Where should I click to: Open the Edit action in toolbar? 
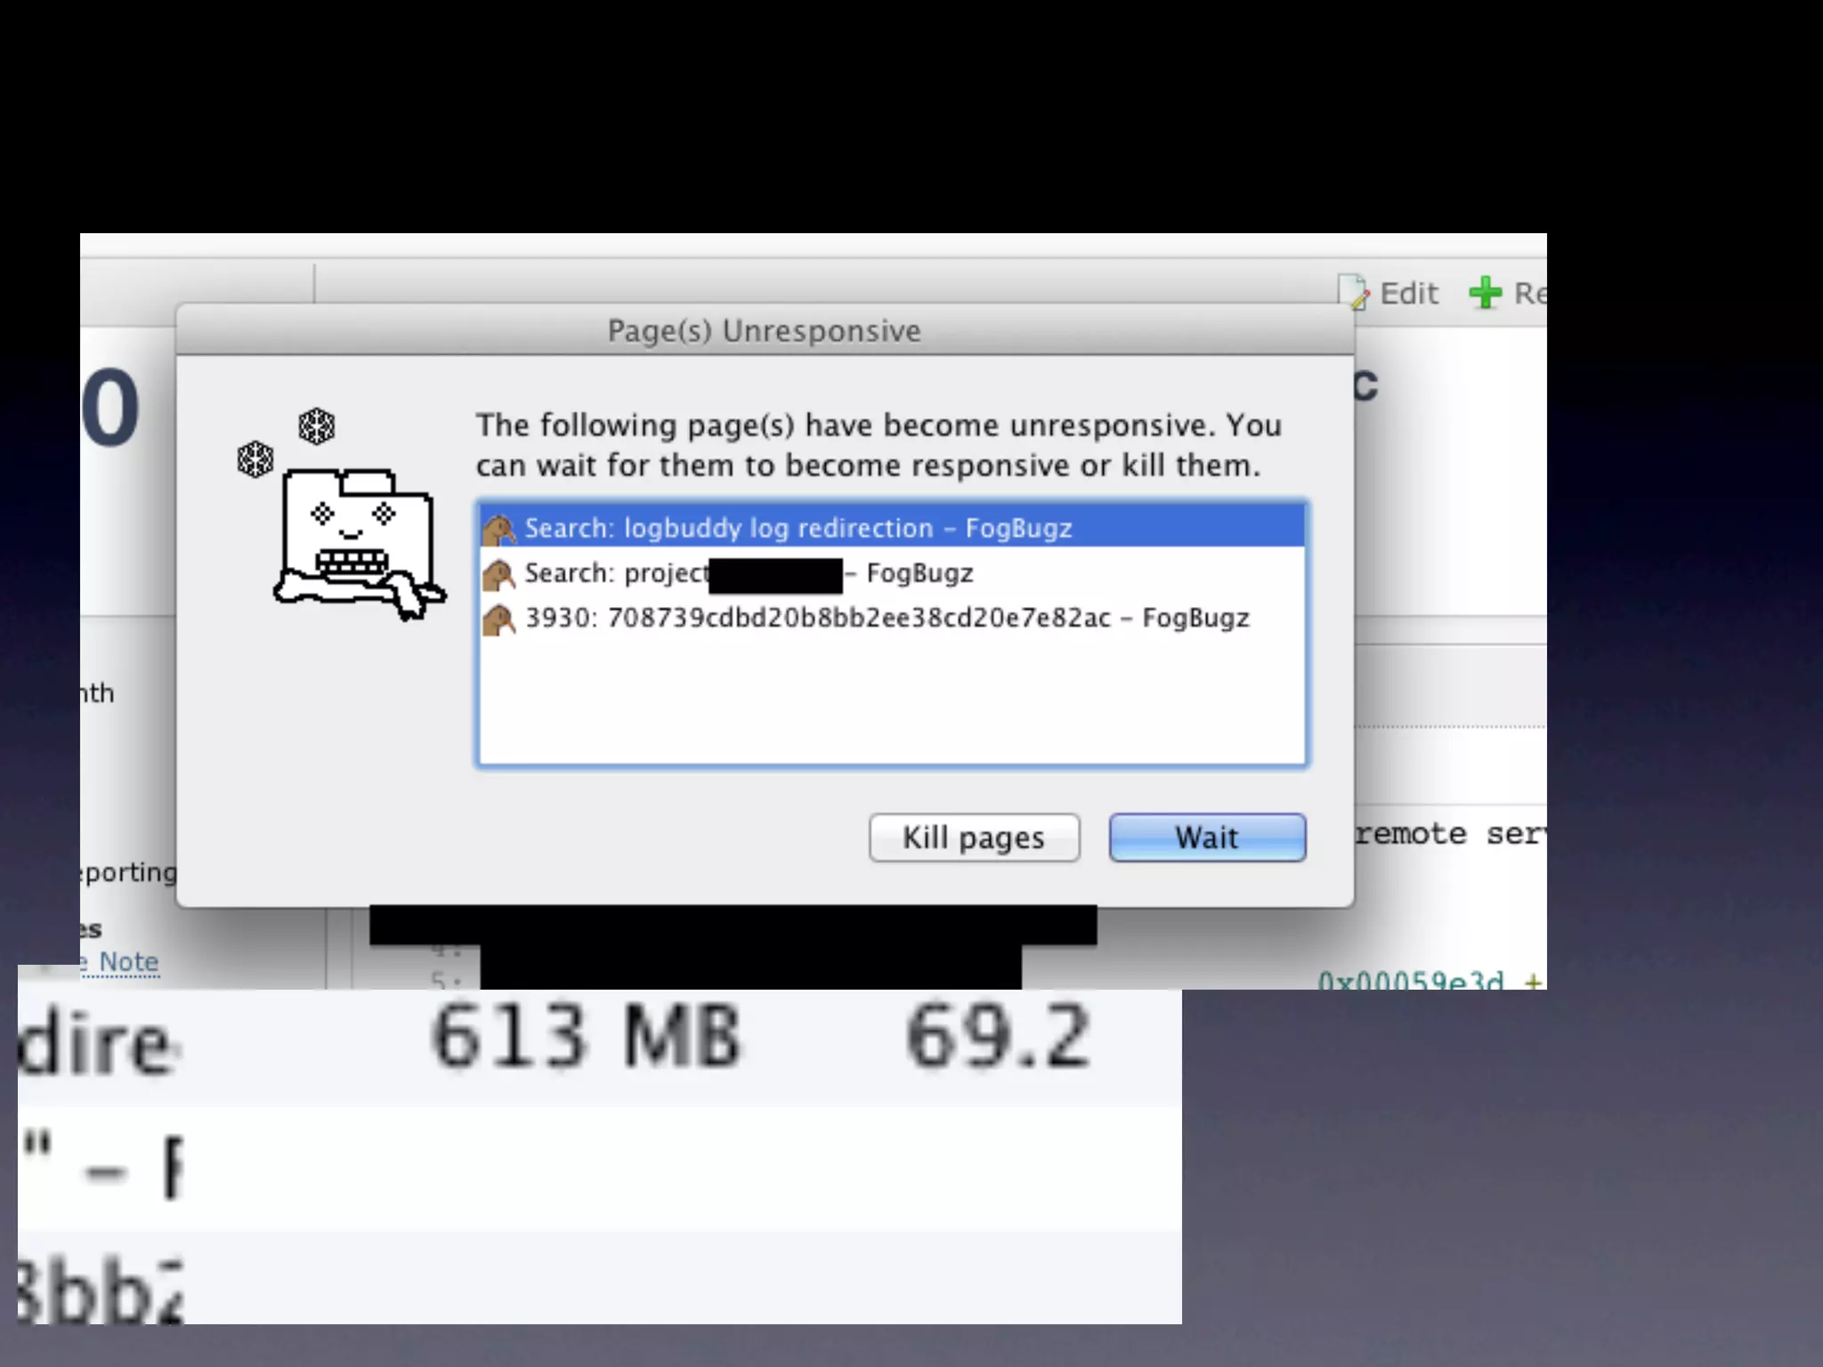coord(1408,293)
